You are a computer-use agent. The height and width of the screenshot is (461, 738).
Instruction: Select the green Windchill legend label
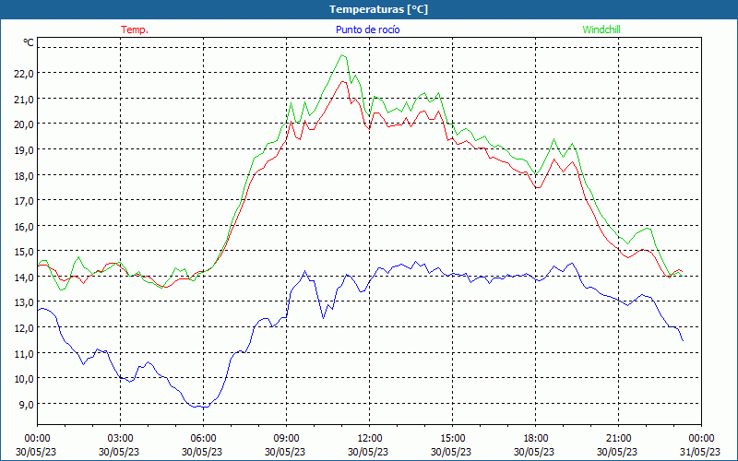tap(601, 30)
